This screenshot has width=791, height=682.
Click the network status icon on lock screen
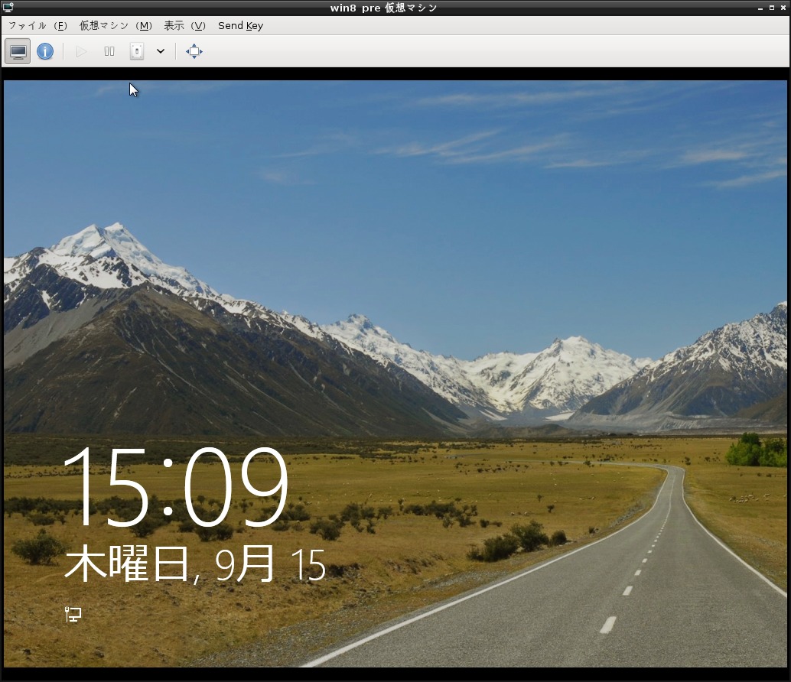(73, 615)
